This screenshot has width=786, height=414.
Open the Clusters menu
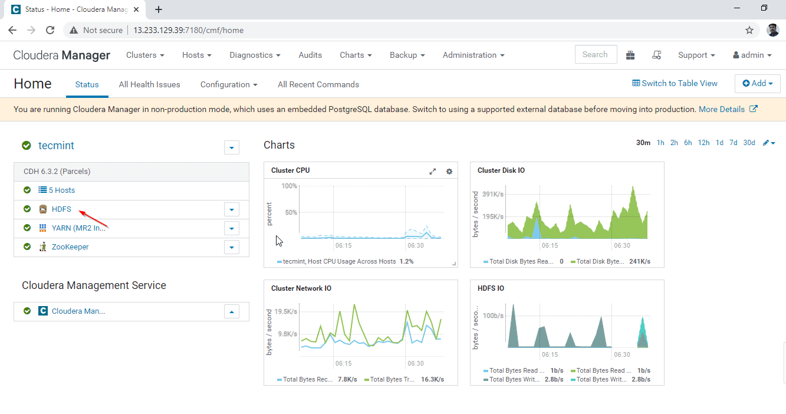[145, 55]
